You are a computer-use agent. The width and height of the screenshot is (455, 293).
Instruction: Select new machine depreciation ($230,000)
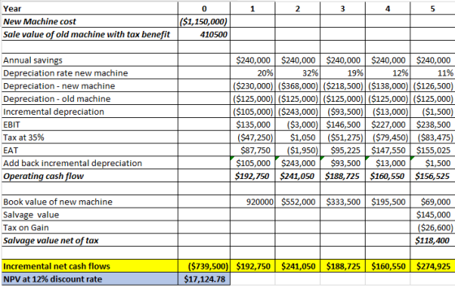253,86
